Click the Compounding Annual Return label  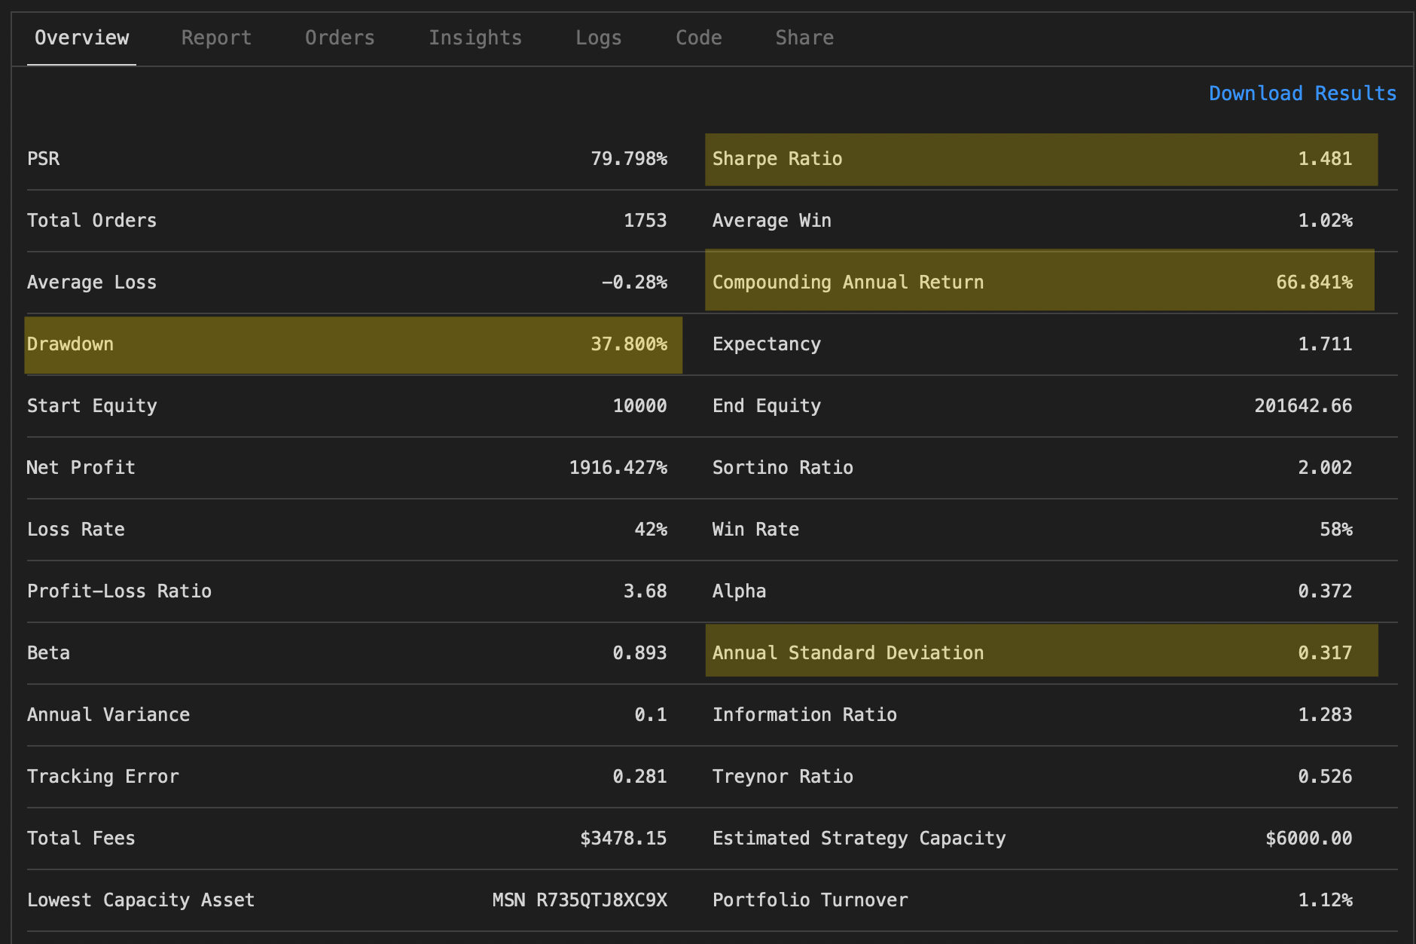point(848,283)
